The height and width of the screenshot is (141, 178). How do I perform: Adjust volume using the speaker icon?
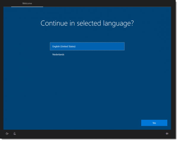point(167,134)
